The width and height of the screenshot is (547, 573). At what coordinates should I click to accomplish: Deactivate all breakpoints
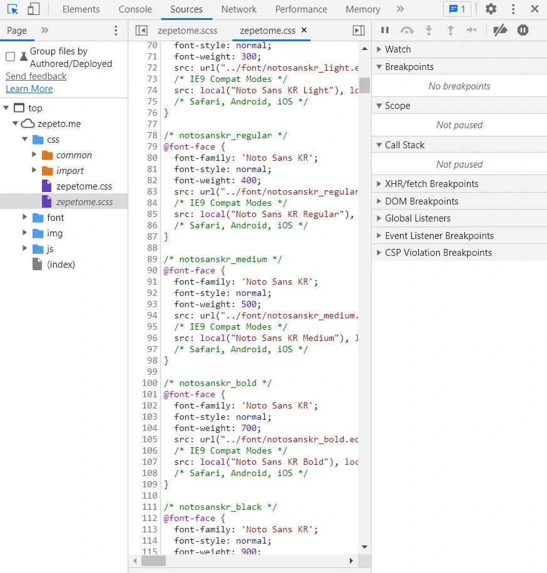(500, 30)
